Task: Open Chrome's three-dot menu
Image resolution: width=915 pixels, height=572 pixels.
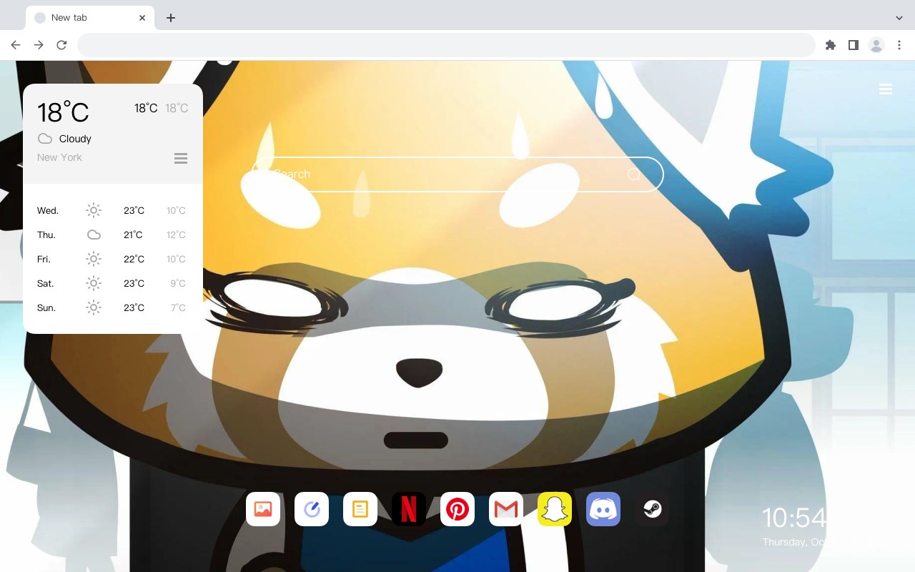Action: coord(899,45)
